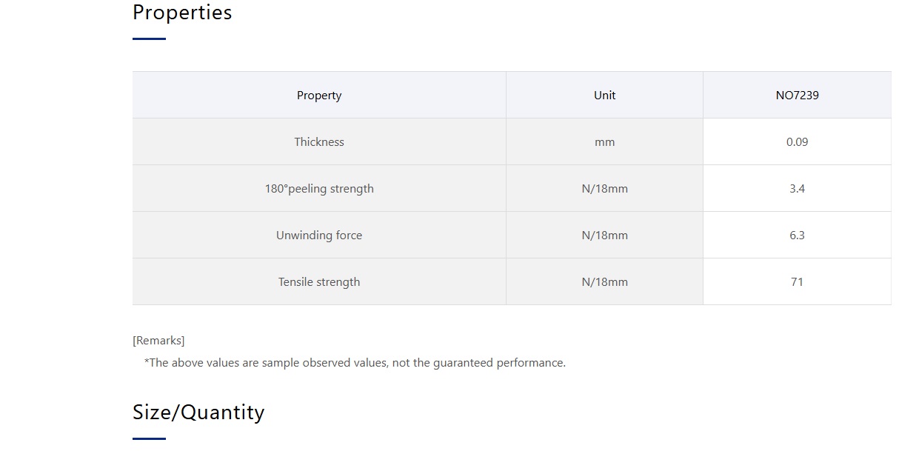Click the sample observed values note
This screenshot has height=454, width=919.
coord(355,363)
